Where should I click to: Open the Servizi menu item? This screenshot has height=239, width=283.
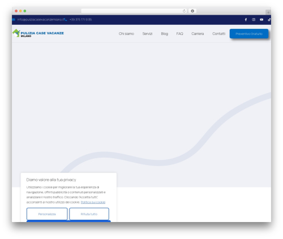tap(147, 34)
